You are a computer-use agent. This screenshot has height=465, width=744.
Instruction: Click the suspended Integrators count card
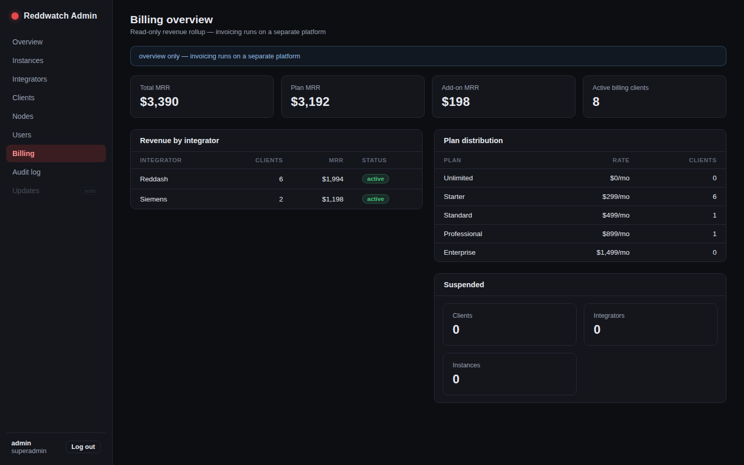650,324
